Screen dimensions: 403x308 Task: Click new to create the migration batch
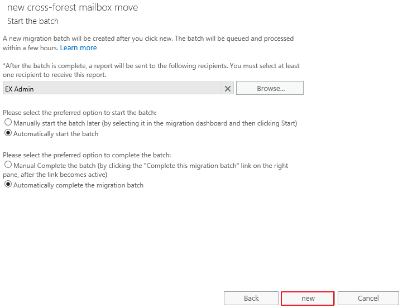tap(308, 299)
